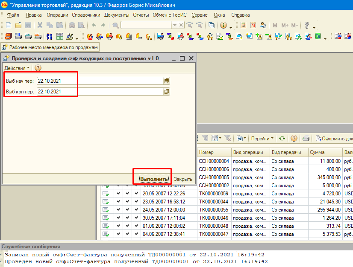
Task: Open calendar picker for Выб кон пер
Action: 167,91
